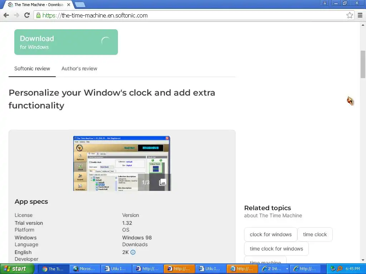Reload the page with the refresh icon
366x274 pixels.
coord(27,15)
